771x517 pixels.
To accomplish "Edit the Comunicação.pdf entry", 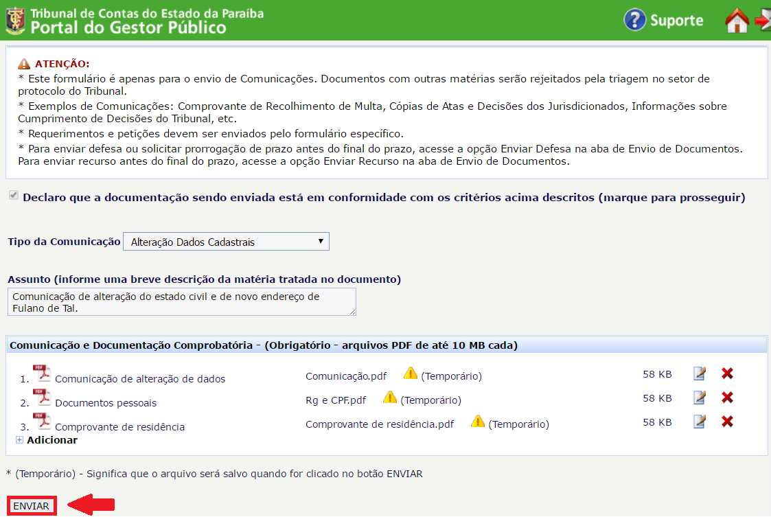I will pos(700,374).
